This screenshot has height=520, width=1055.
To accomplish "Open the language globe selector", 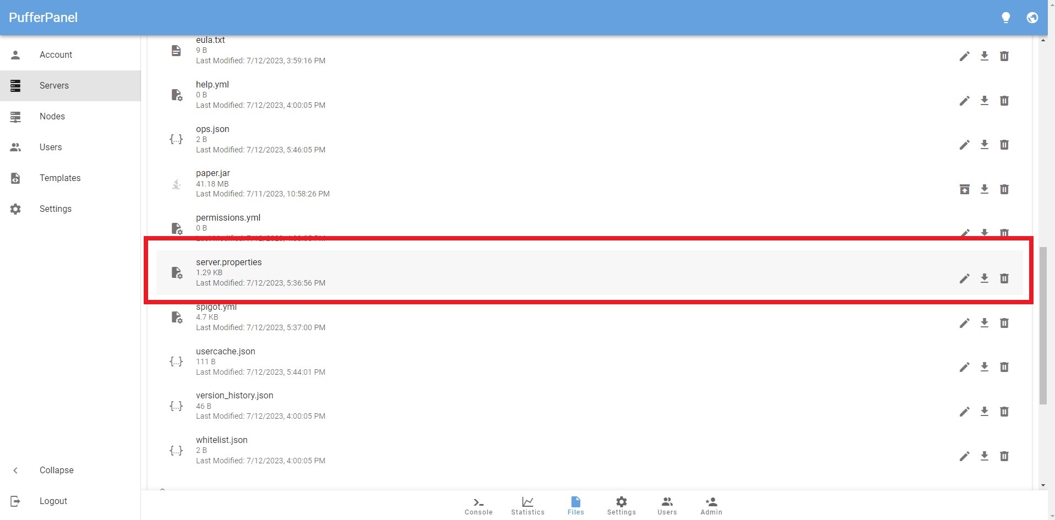I will [1032, 18].
